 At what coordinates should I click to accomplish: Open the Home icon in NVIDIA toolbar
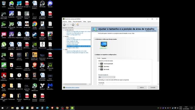point(78,25)
